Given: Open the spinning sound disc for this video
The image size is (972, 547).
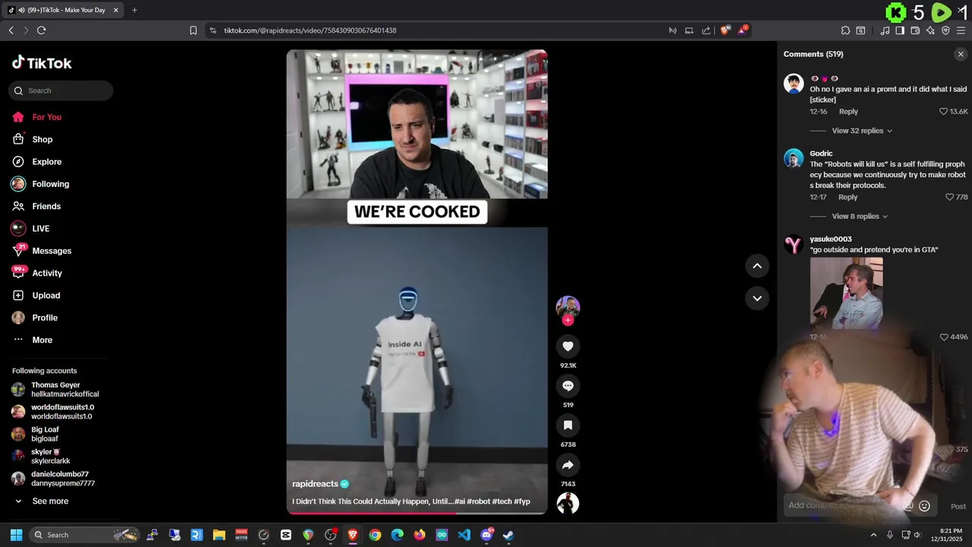Looking at the screenshot, I should pos(567,503).
